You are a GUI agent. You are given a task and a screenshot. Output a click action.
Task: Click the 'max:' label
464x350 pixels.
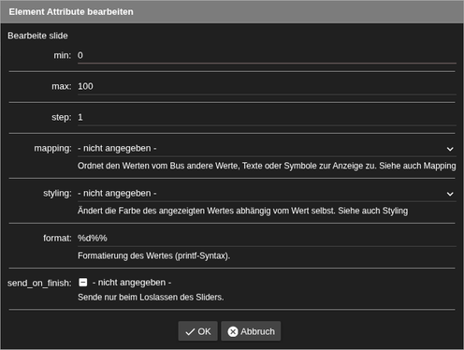coord(62,86)
